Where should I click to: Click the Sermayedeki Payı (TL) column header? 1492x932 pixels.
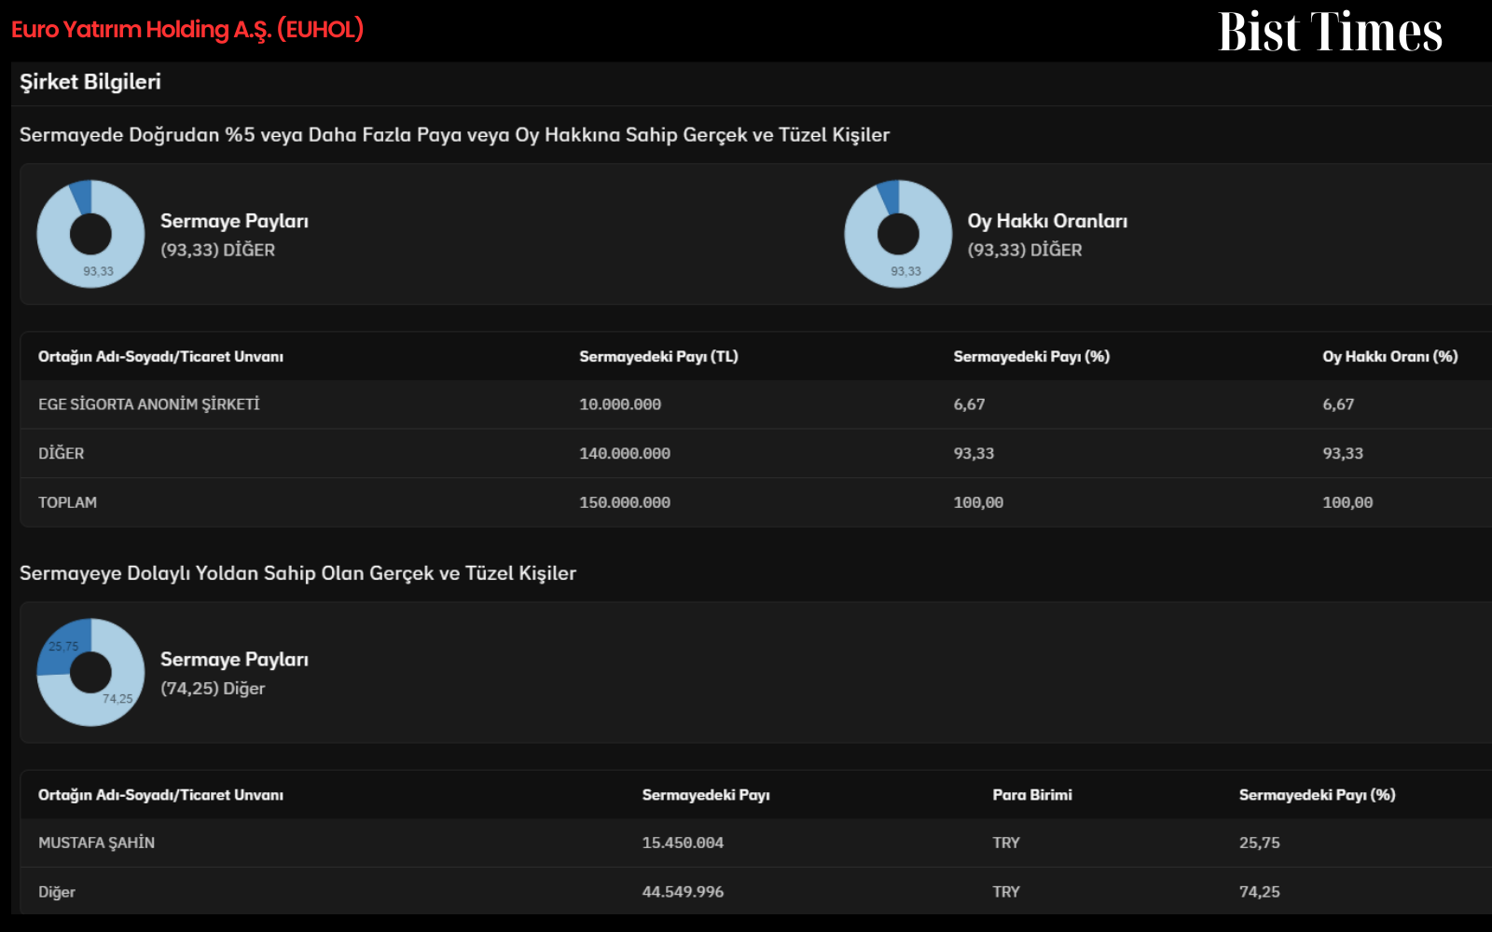pos(658,357)
